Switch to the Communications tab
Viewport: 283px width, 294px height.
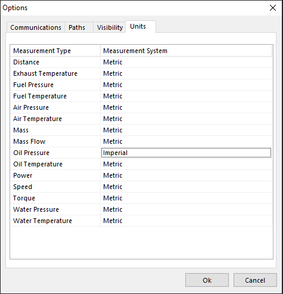[36, 27]
